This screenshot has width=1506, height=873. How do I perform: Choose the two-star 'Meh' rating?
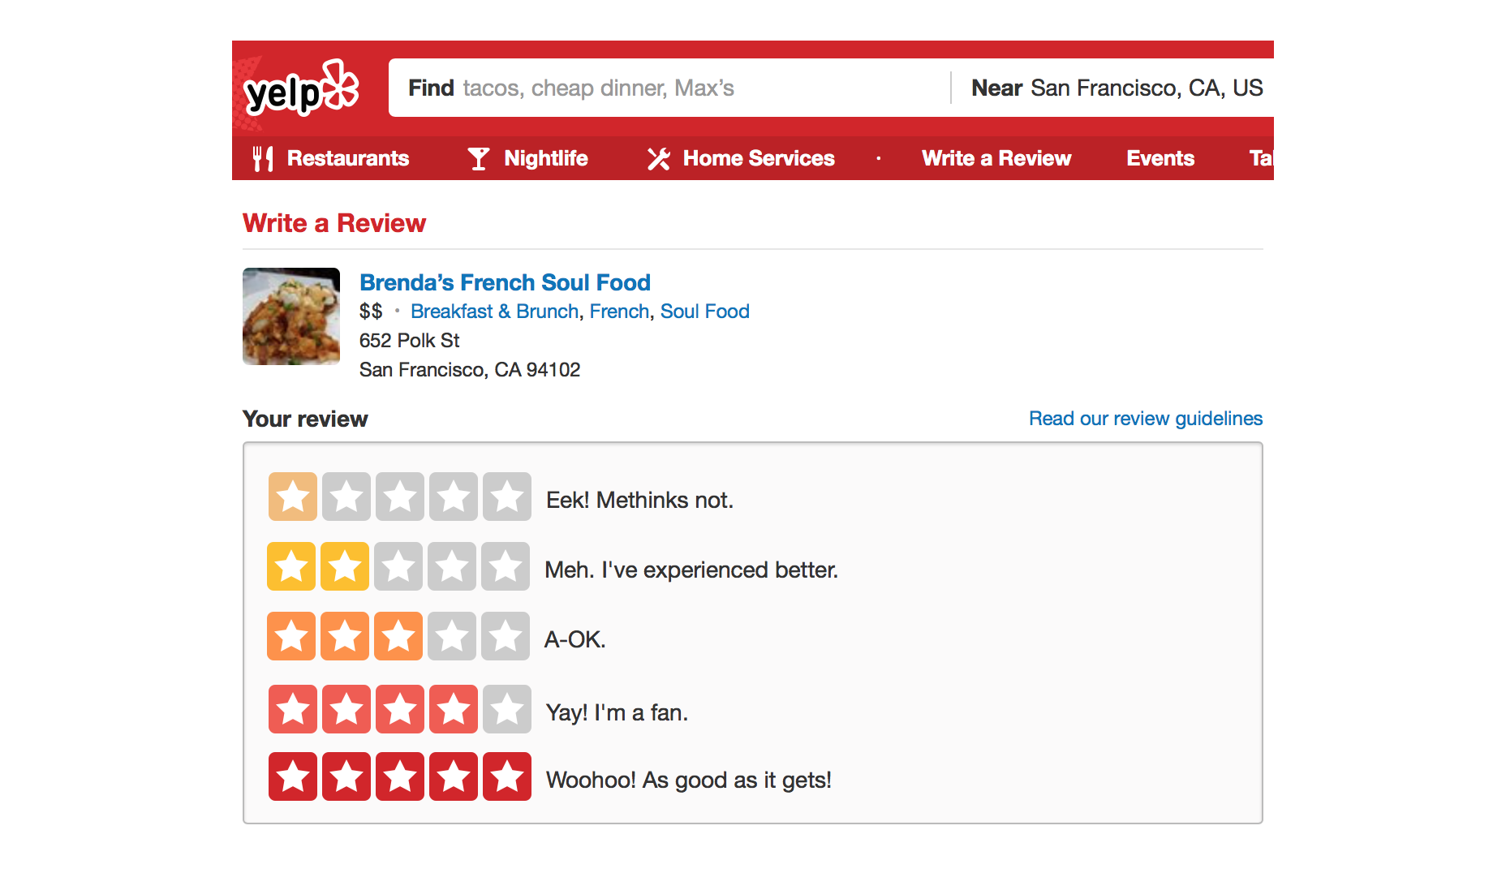point(345,566)
